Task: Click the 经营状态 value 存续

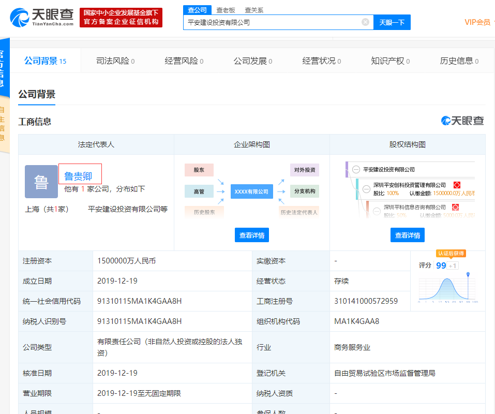Action: click(x=341, y=281)
